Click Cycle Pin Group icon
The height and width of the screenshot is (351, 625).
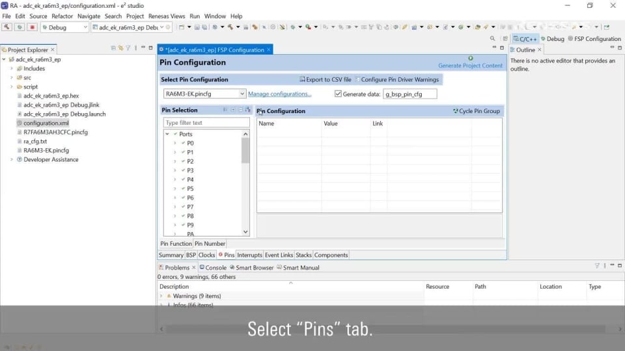pos(455,111)
